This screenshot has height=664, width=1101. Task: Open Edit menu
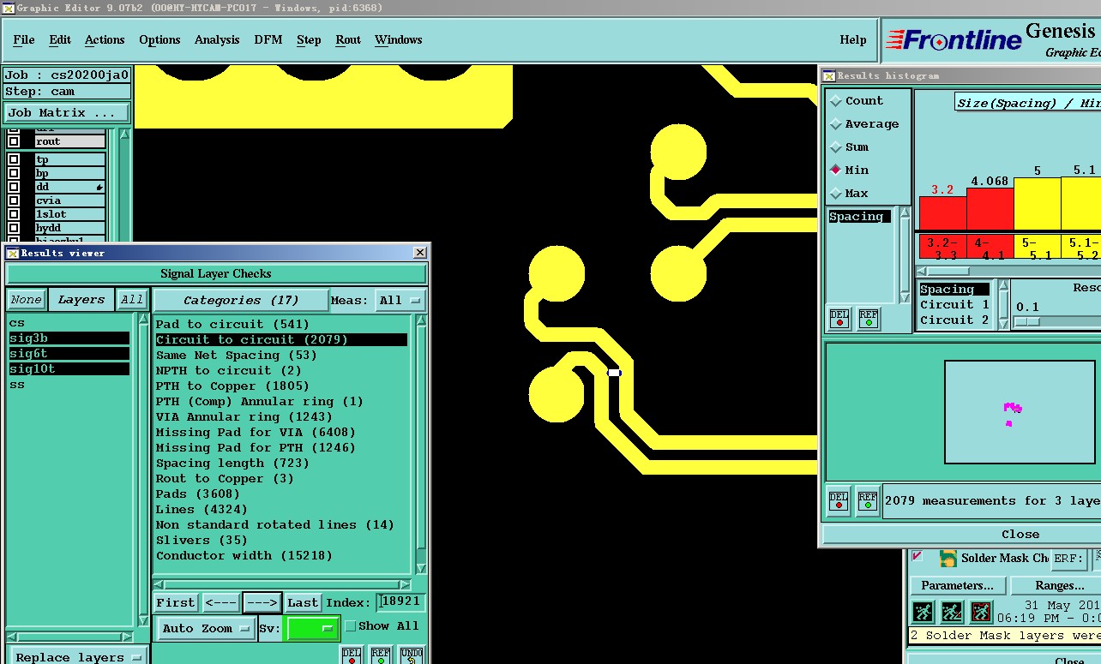pos(60,39)
